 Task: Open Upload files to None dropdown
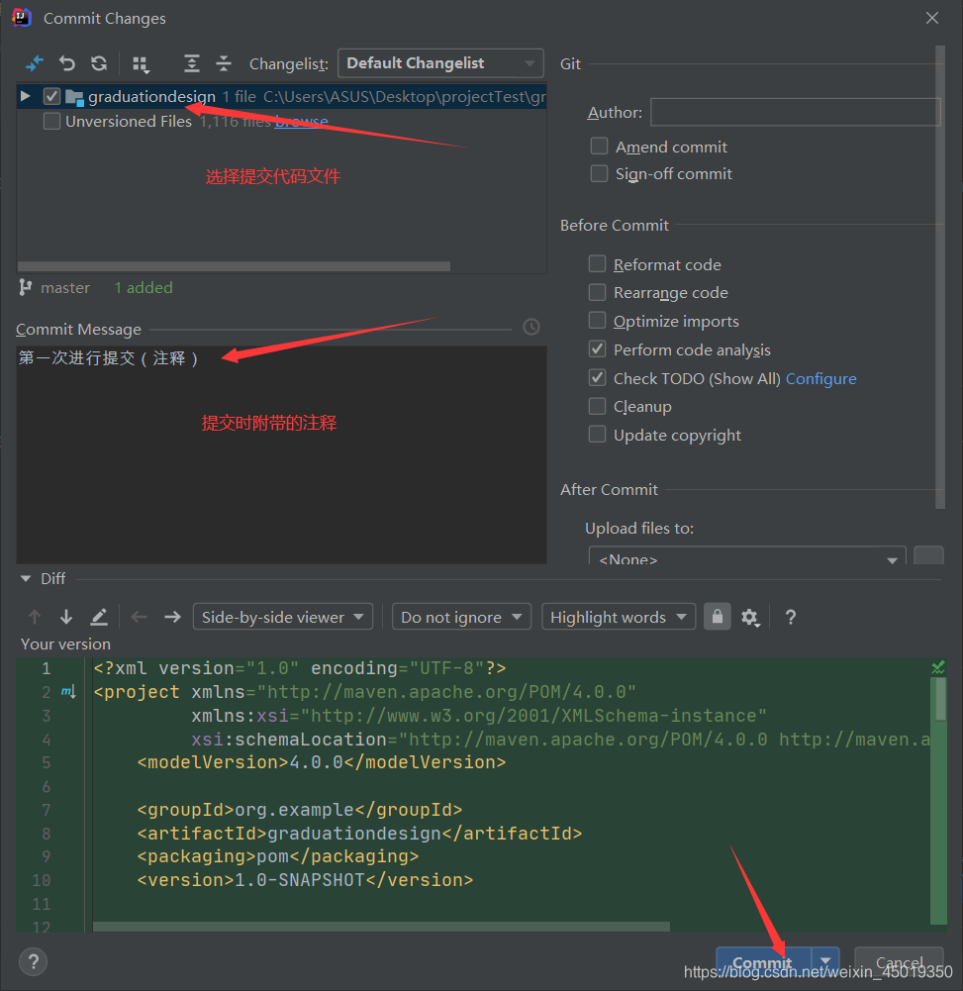click(747, 556)
